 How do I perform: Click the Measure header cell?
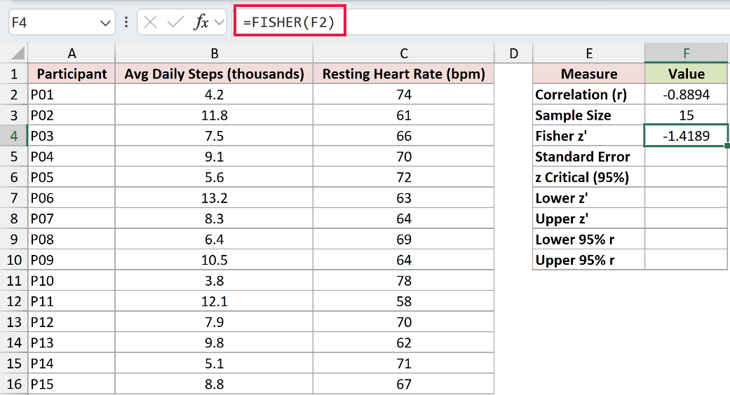(589, 74)
